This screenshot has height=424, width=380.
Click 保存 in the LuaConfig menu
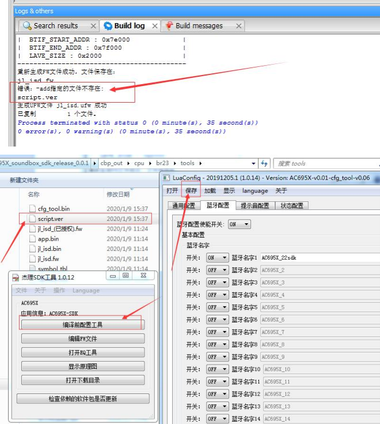[191, 190]
